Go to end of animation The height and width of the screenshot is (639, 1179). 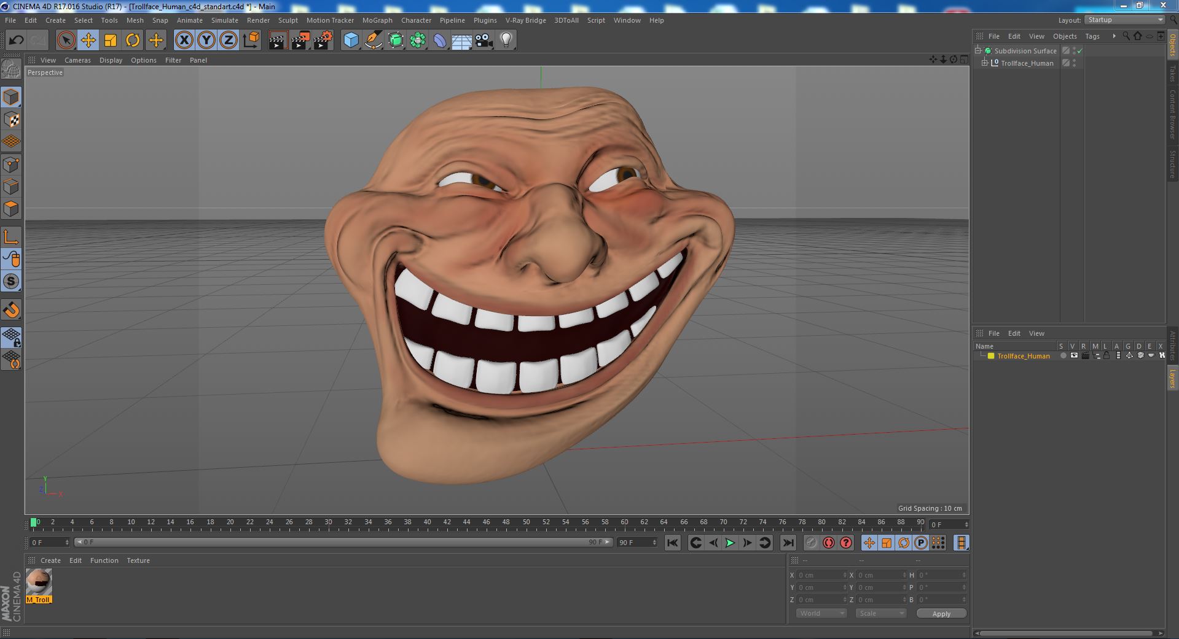pos(788,543)
